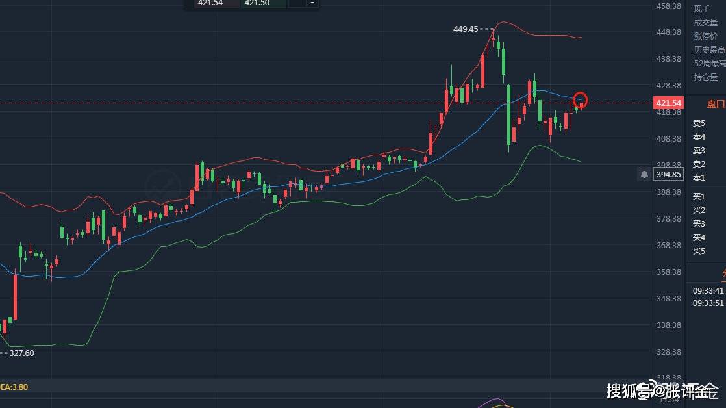
Task: Click the 涨停价 label
Action: [706, 36]
